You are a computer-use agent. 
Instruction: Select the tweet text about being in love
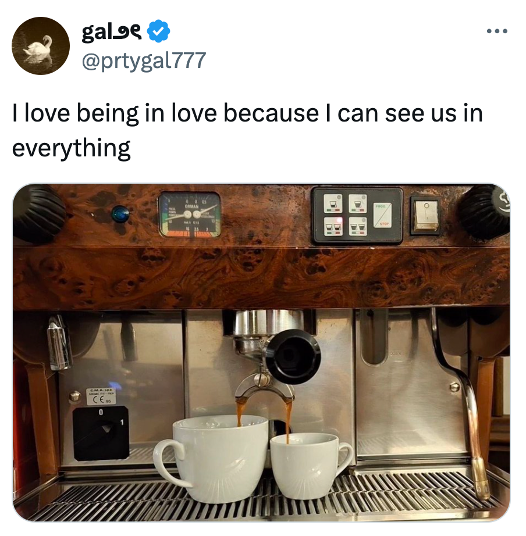(247, 131)
